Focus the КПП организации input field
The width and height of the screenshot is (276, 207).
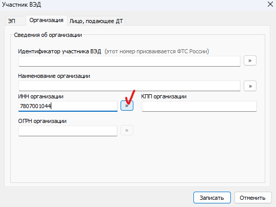[x=199, y=106]
